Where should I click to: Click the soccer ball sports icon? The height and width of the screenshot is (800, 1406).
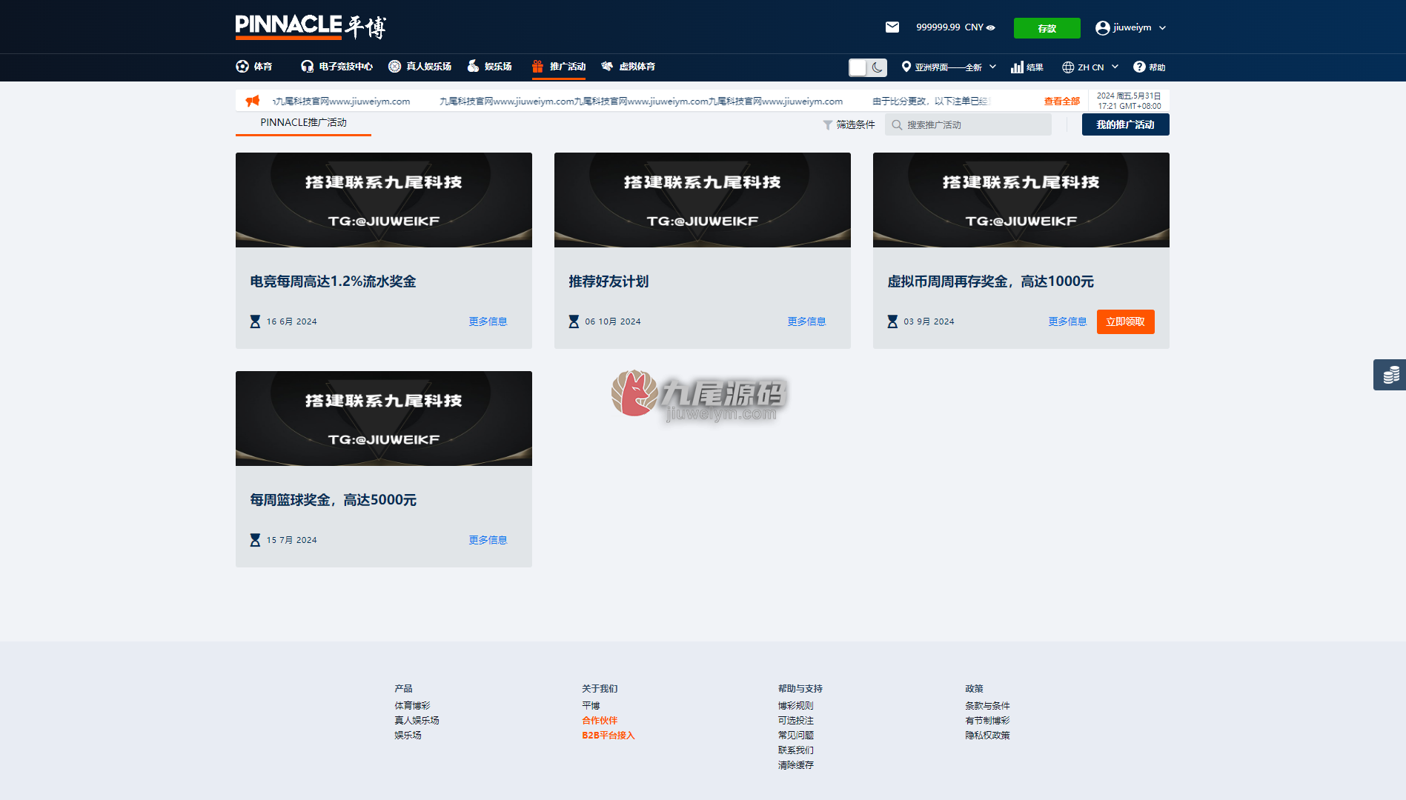click(x=242, y=66)
